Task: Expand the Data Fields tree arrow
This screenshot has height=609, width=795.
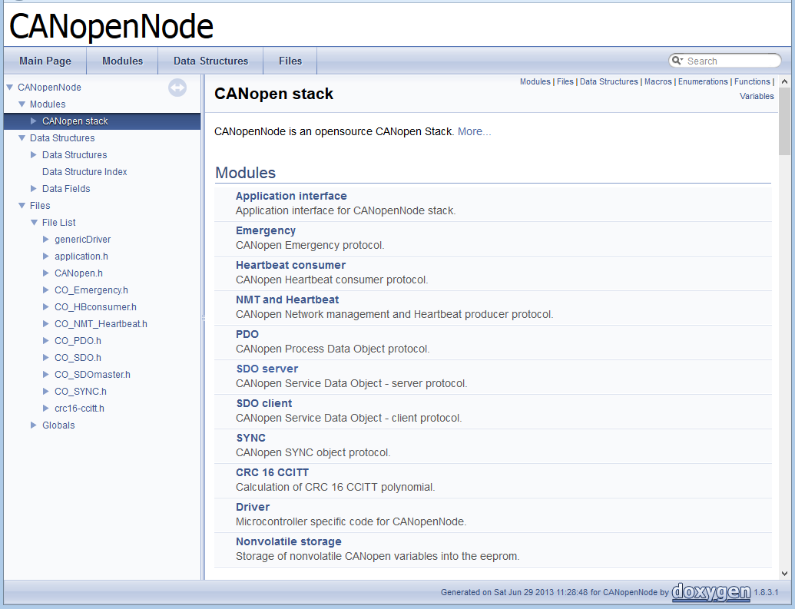Action: click(34, 189)
